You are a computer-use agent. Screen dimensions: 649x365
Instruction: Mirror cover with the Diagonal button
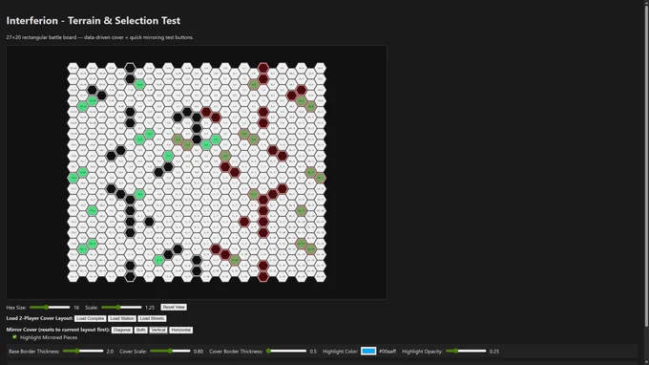click(x=122, y=331)
